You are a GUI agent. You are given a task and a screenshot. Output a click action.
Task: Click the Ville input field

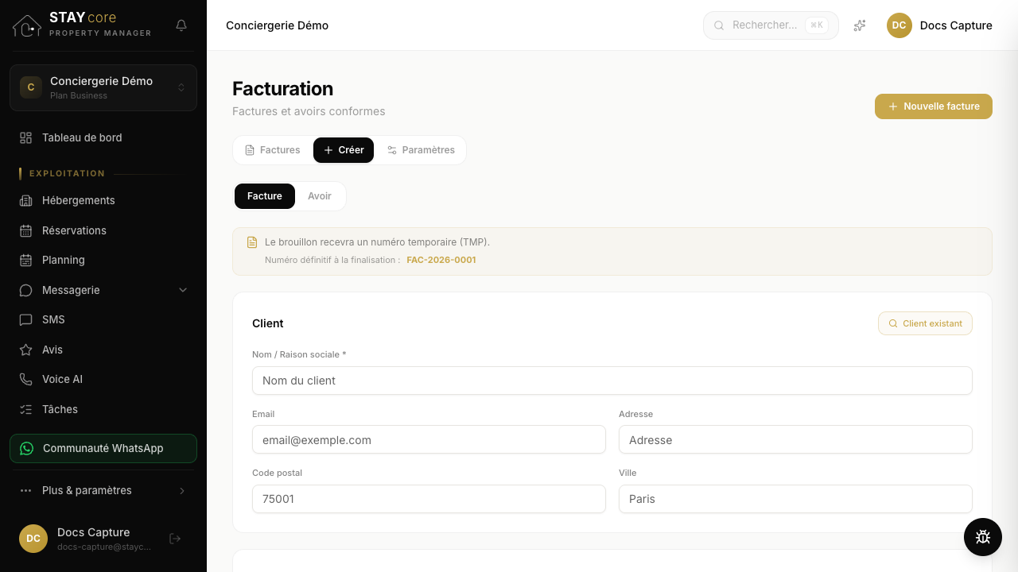point(795,499)
